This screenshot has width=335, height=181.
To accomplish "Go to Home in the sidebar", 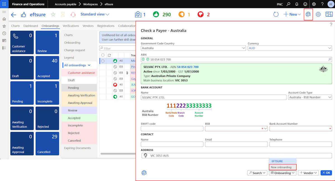I will point(4,19).
